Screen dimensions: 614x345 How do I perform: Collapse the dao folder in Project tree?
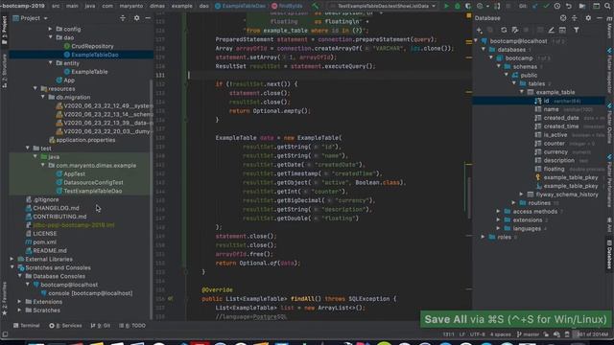pyautogui.click(x=51, y=37)
